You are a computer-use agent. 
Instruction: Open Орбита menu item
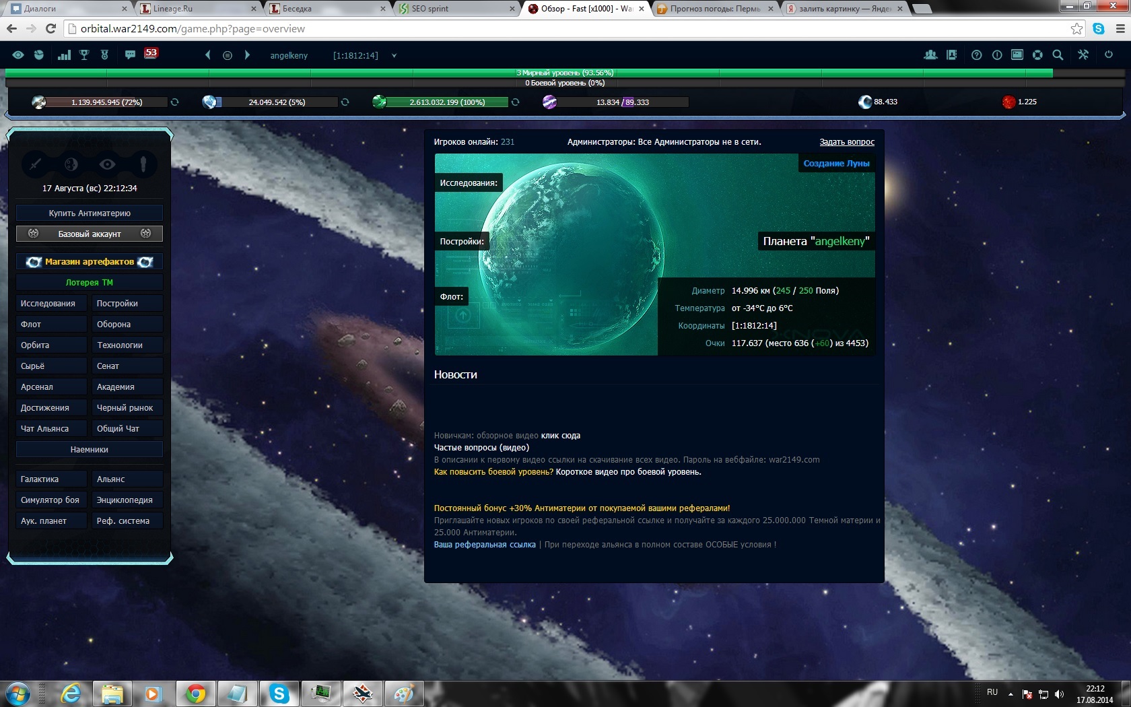52,345
